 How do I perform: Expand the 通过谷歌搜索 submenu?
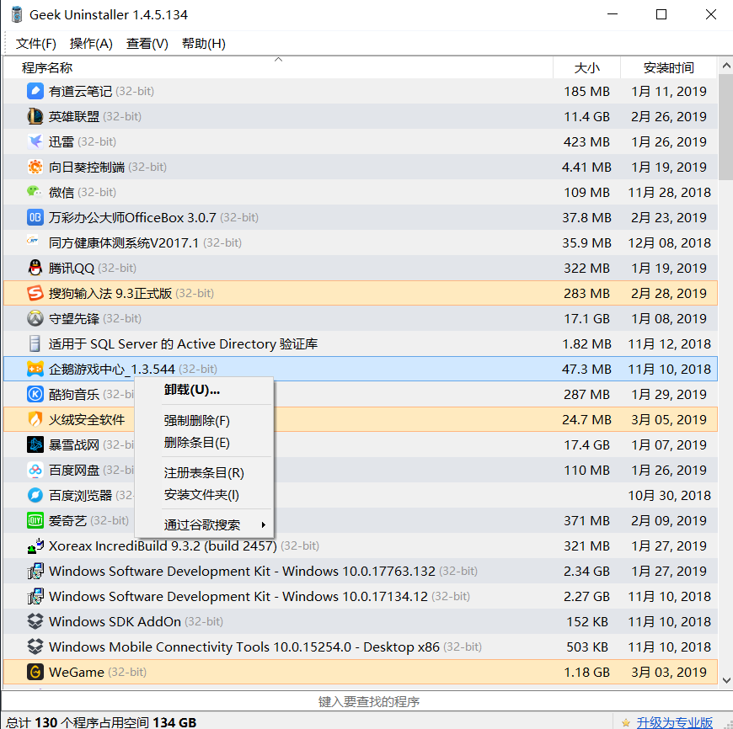tap(204, 525)
